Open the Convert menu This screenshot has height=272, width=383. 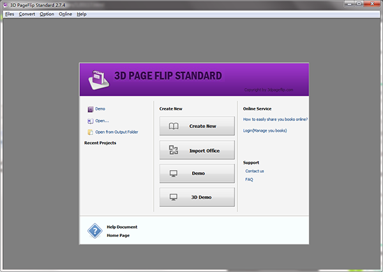tap(27, 14)
